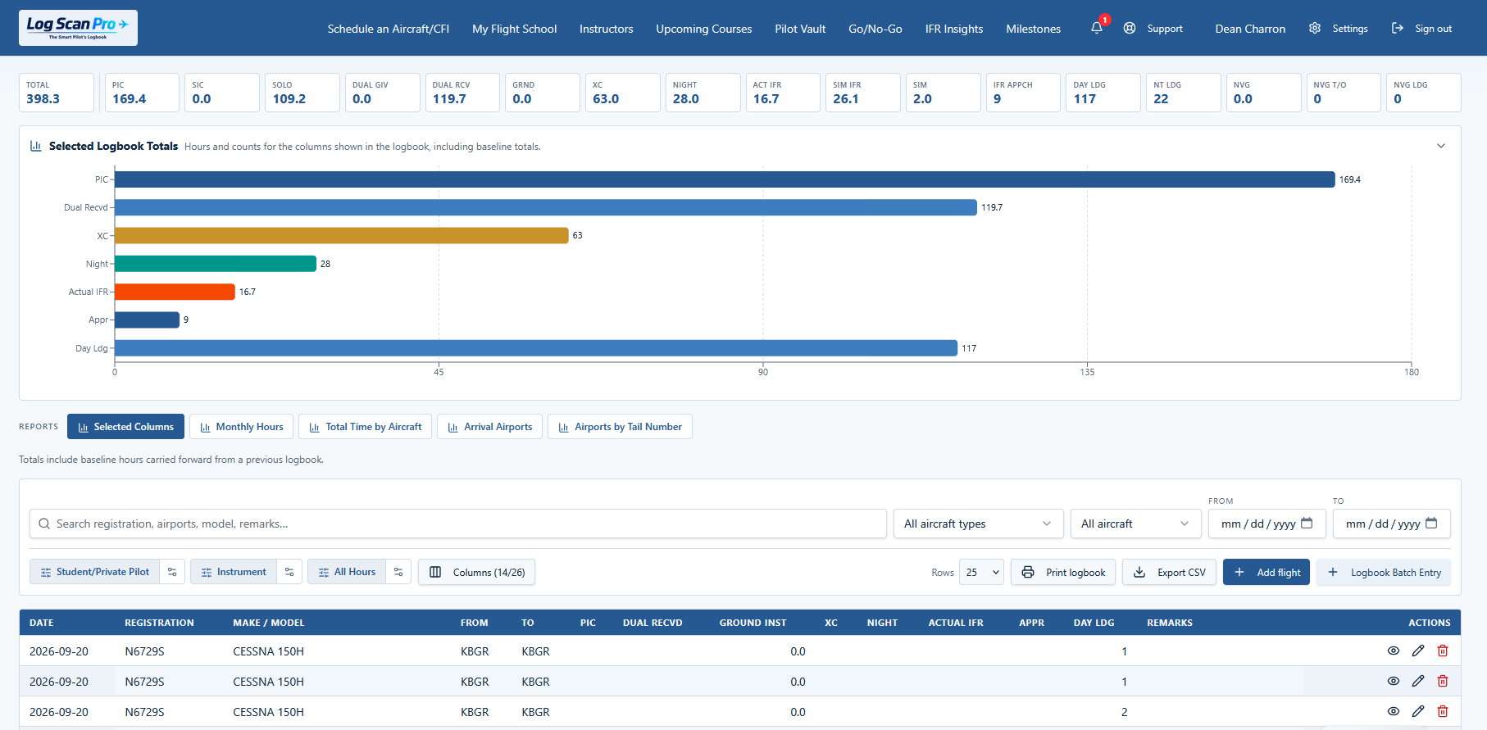Open Instrument preset settings icon
1487x730 pixels.
(x=289, y=572)
